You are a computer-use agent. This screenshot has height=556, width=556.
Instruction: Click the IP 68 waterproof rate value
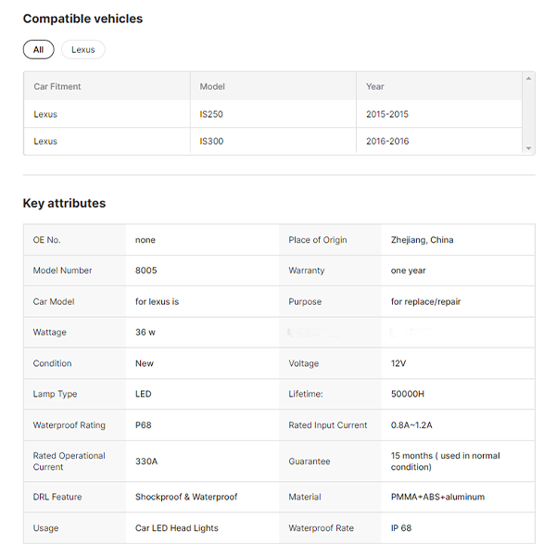(x=401, y=528)
